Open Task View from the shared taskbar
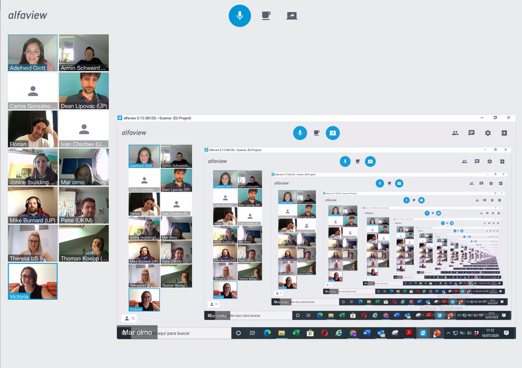Image resolution: width=522 pixels, height=368 pixels. coord(252,333)
